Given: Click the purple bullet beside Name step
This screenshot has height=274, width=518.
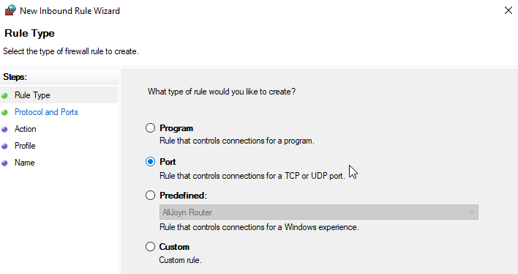Looking at the screenshot, I should tap(4, 163).
